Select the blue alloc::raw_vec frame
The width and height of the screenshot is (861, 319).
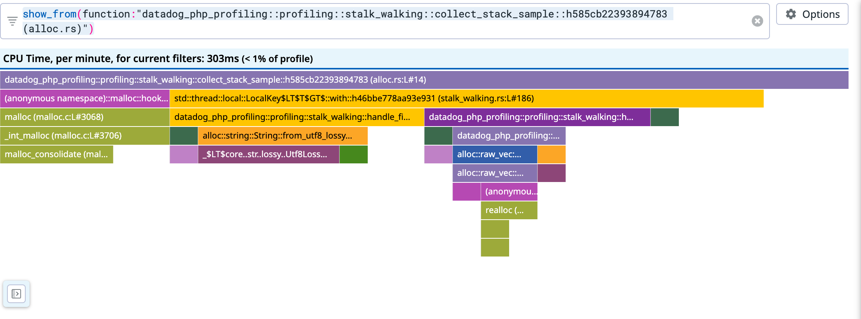[x=495, y=154]
